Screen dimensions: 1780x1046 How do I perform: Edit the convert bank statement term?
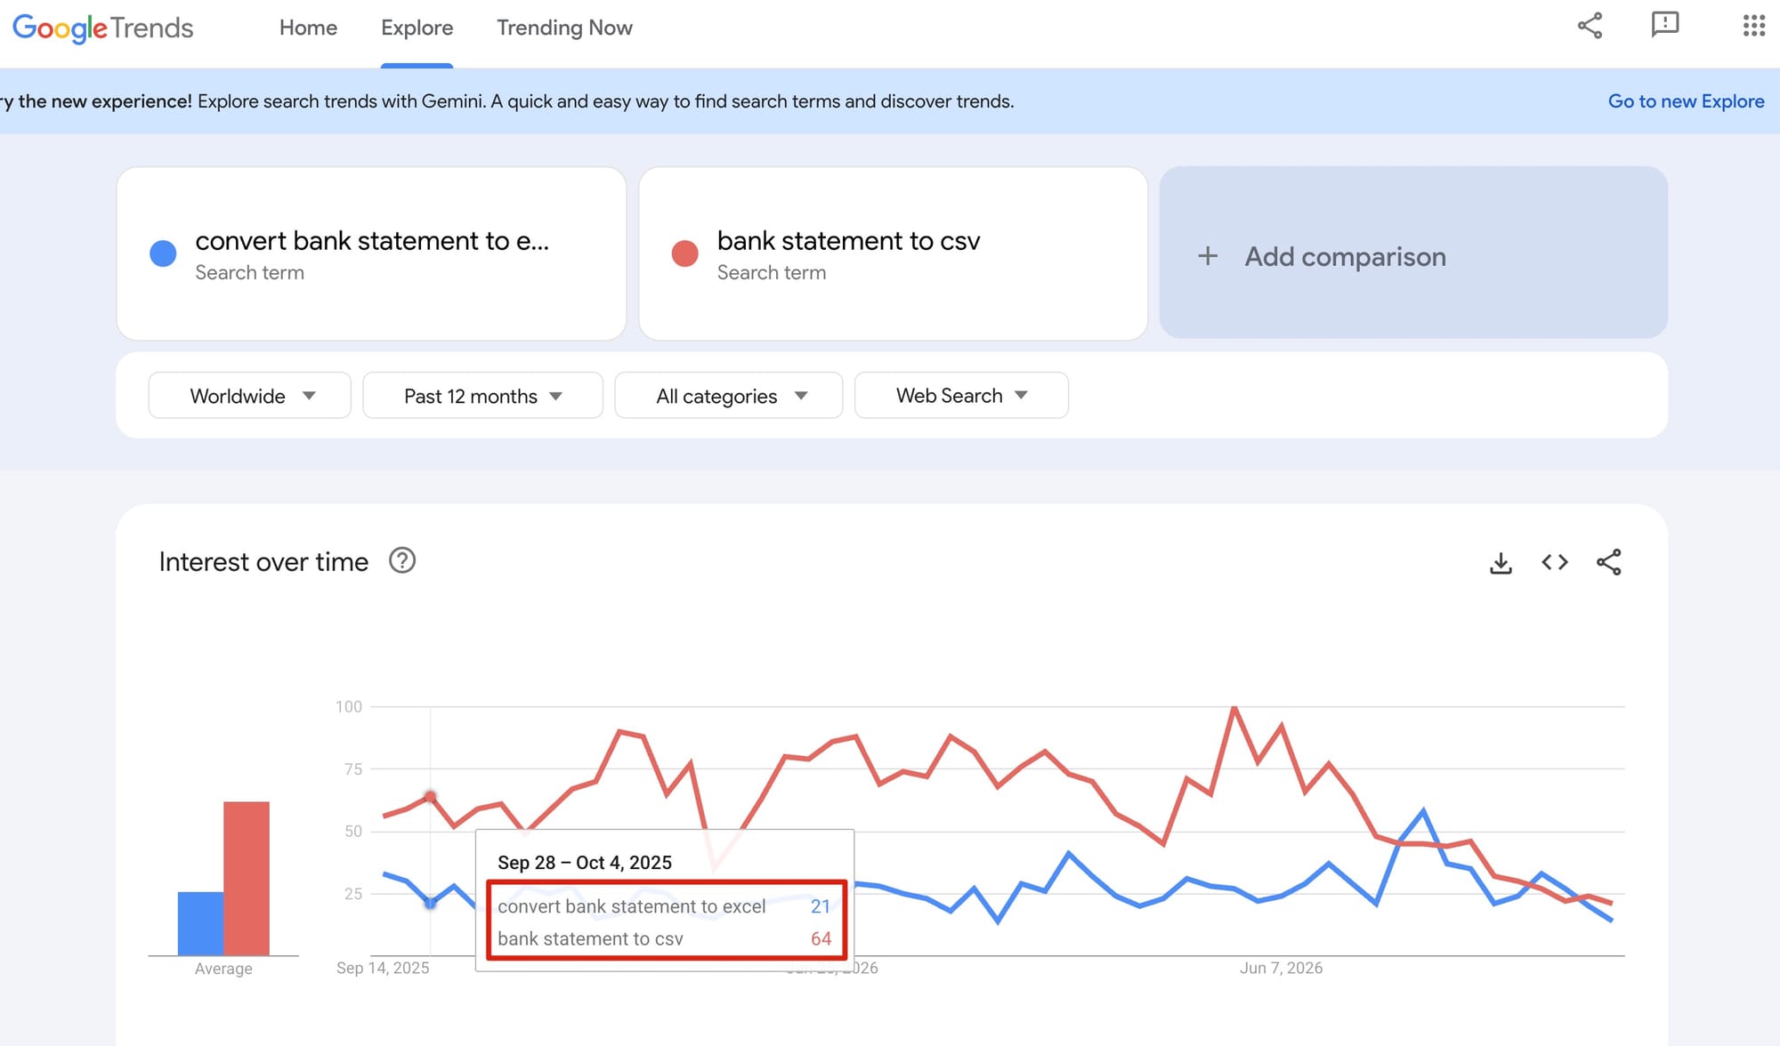pos(371,253)
